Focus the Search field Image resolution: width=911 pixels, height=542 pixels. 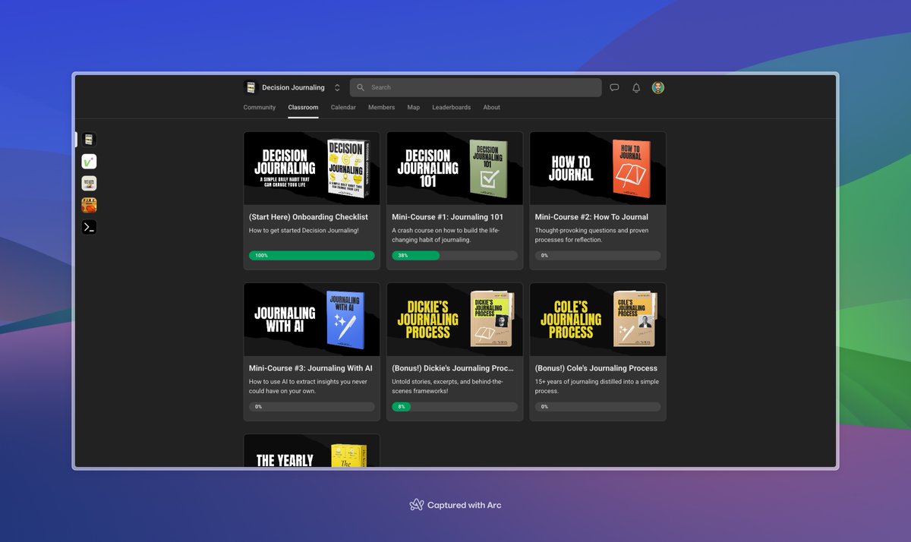(476, 87)
